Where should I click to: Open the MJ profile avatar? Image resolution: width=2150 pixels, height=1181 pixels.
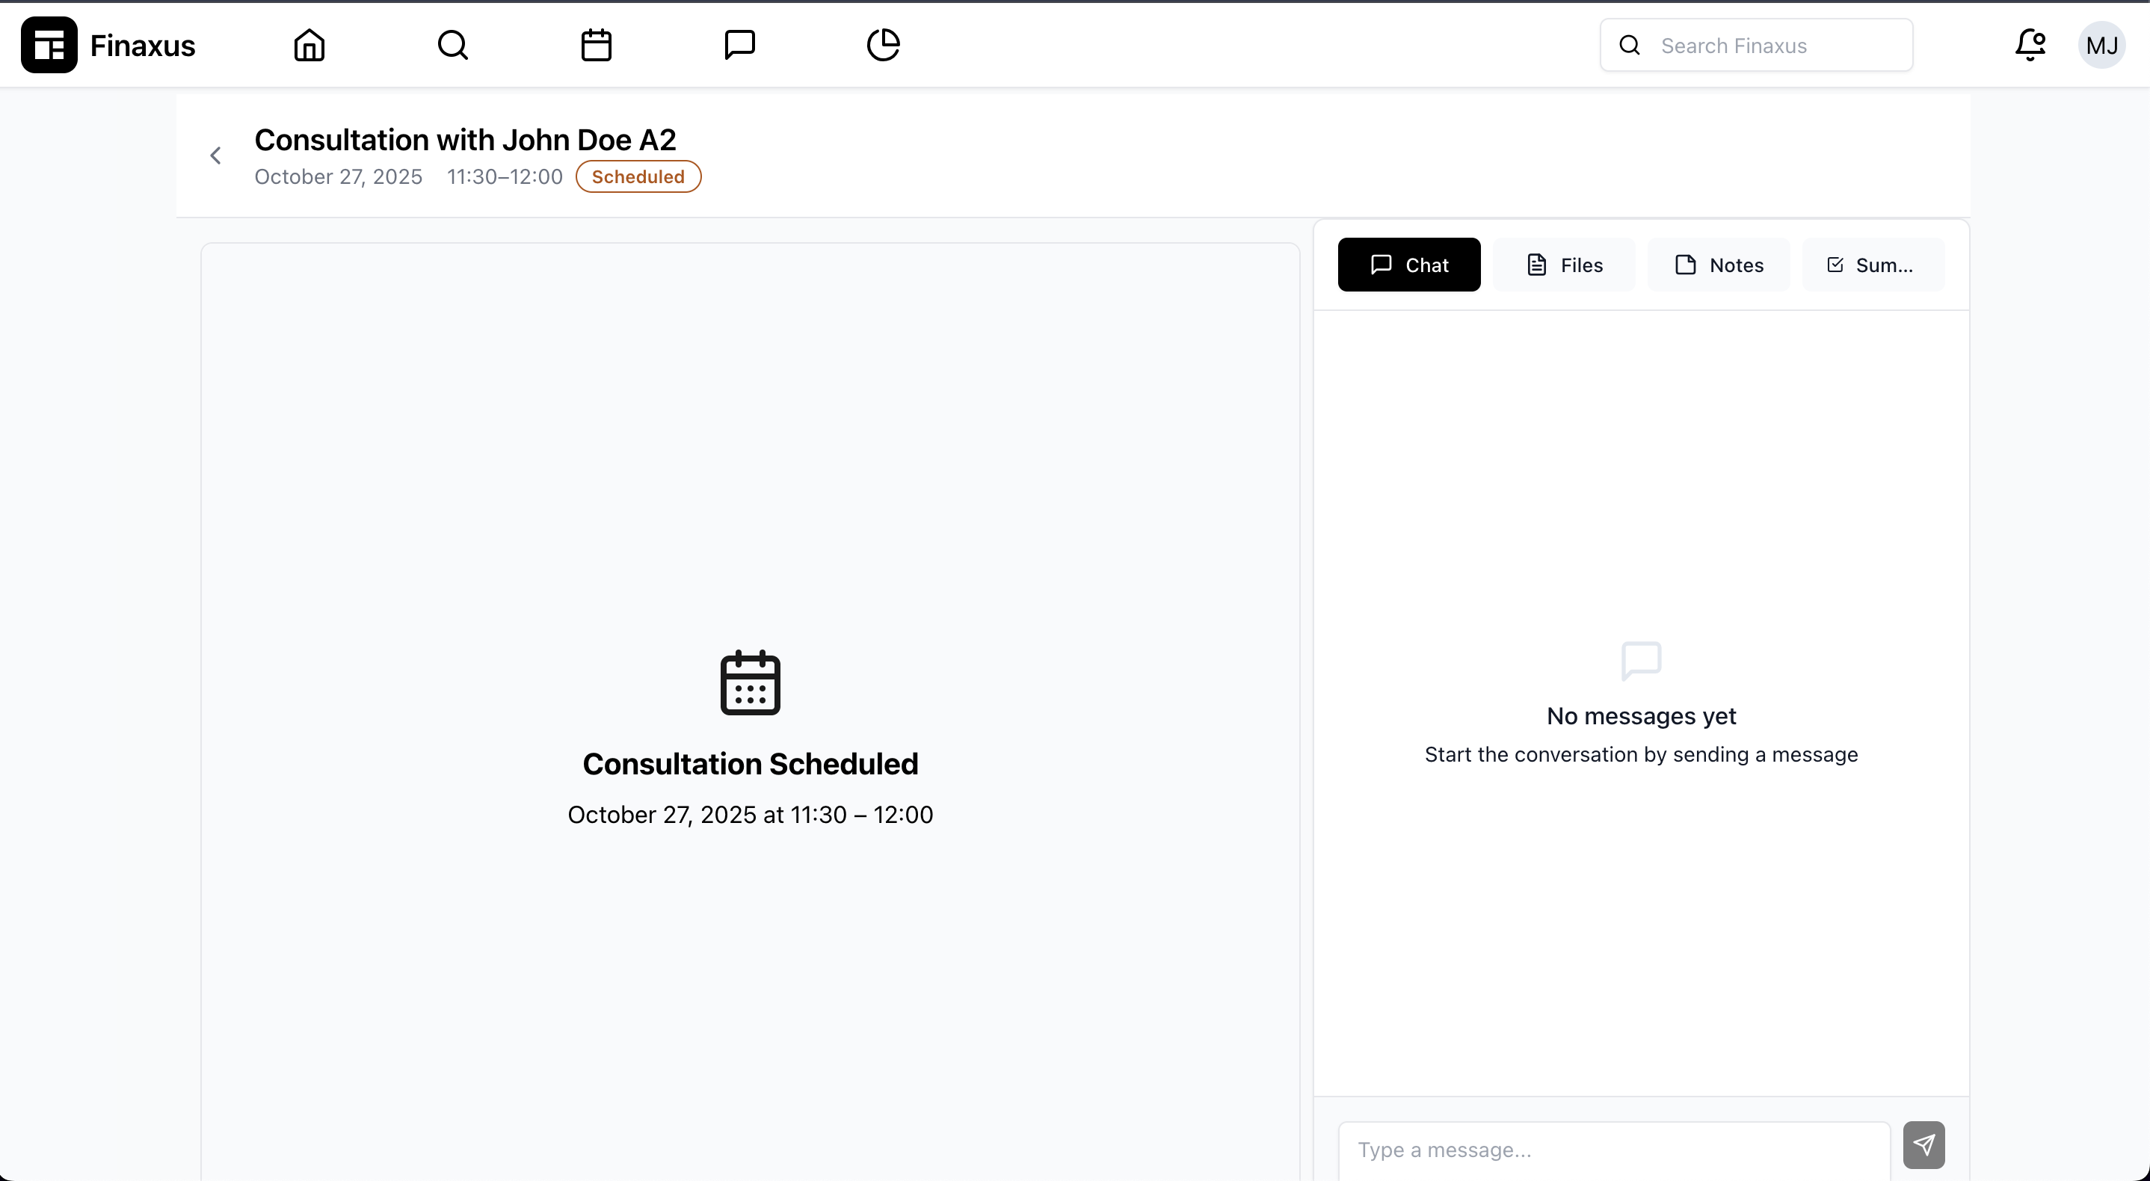click(x=2102, y=45)
